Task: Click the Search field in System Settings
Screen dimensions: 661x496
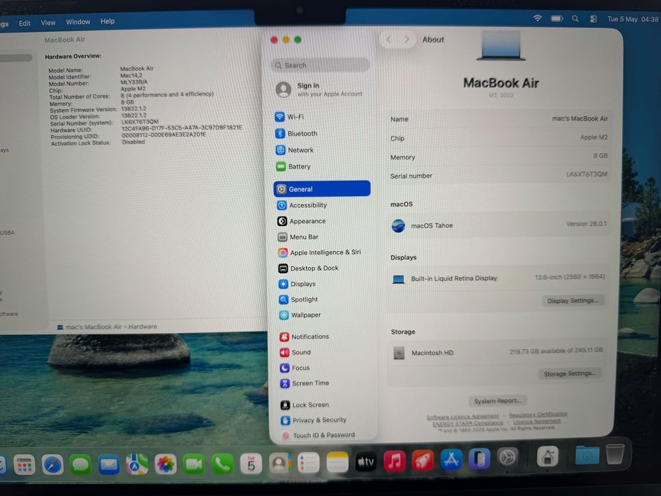Action: pyautogui.click(x=320, y=65)
